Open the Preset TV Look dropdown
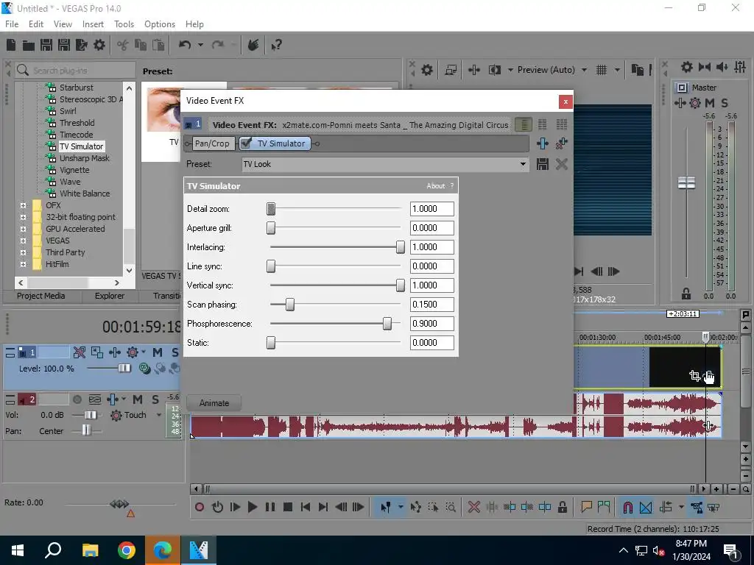The image size is (754, 565). (523, 164)
